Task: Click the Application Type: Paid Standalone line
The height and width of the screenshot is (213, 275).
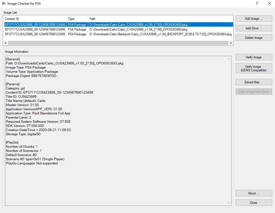Action: 38,113
